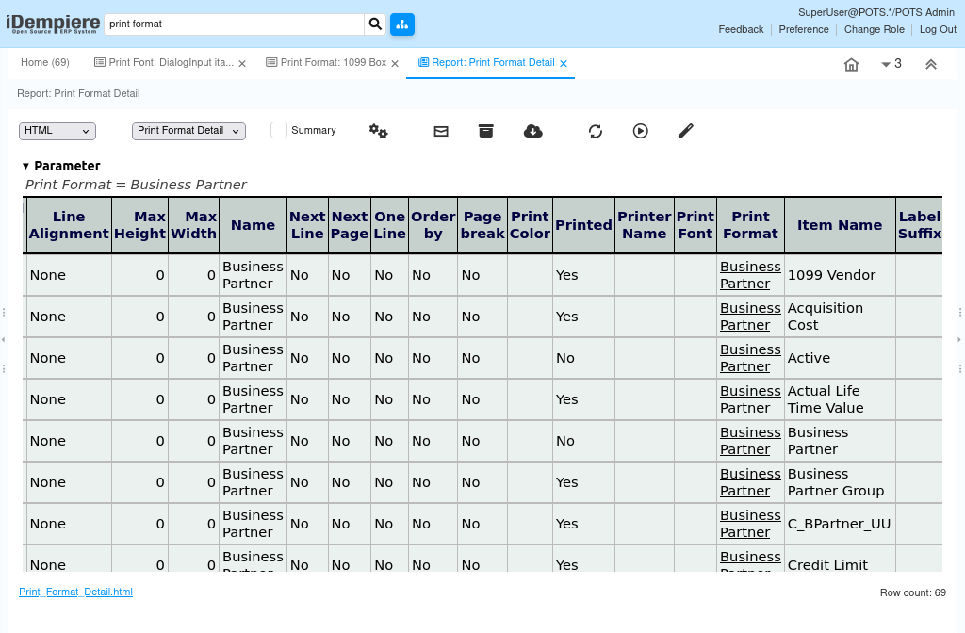Open Business Partner link in Active row
The height and width of the screenshot is (633, 965).
(750, 358)
